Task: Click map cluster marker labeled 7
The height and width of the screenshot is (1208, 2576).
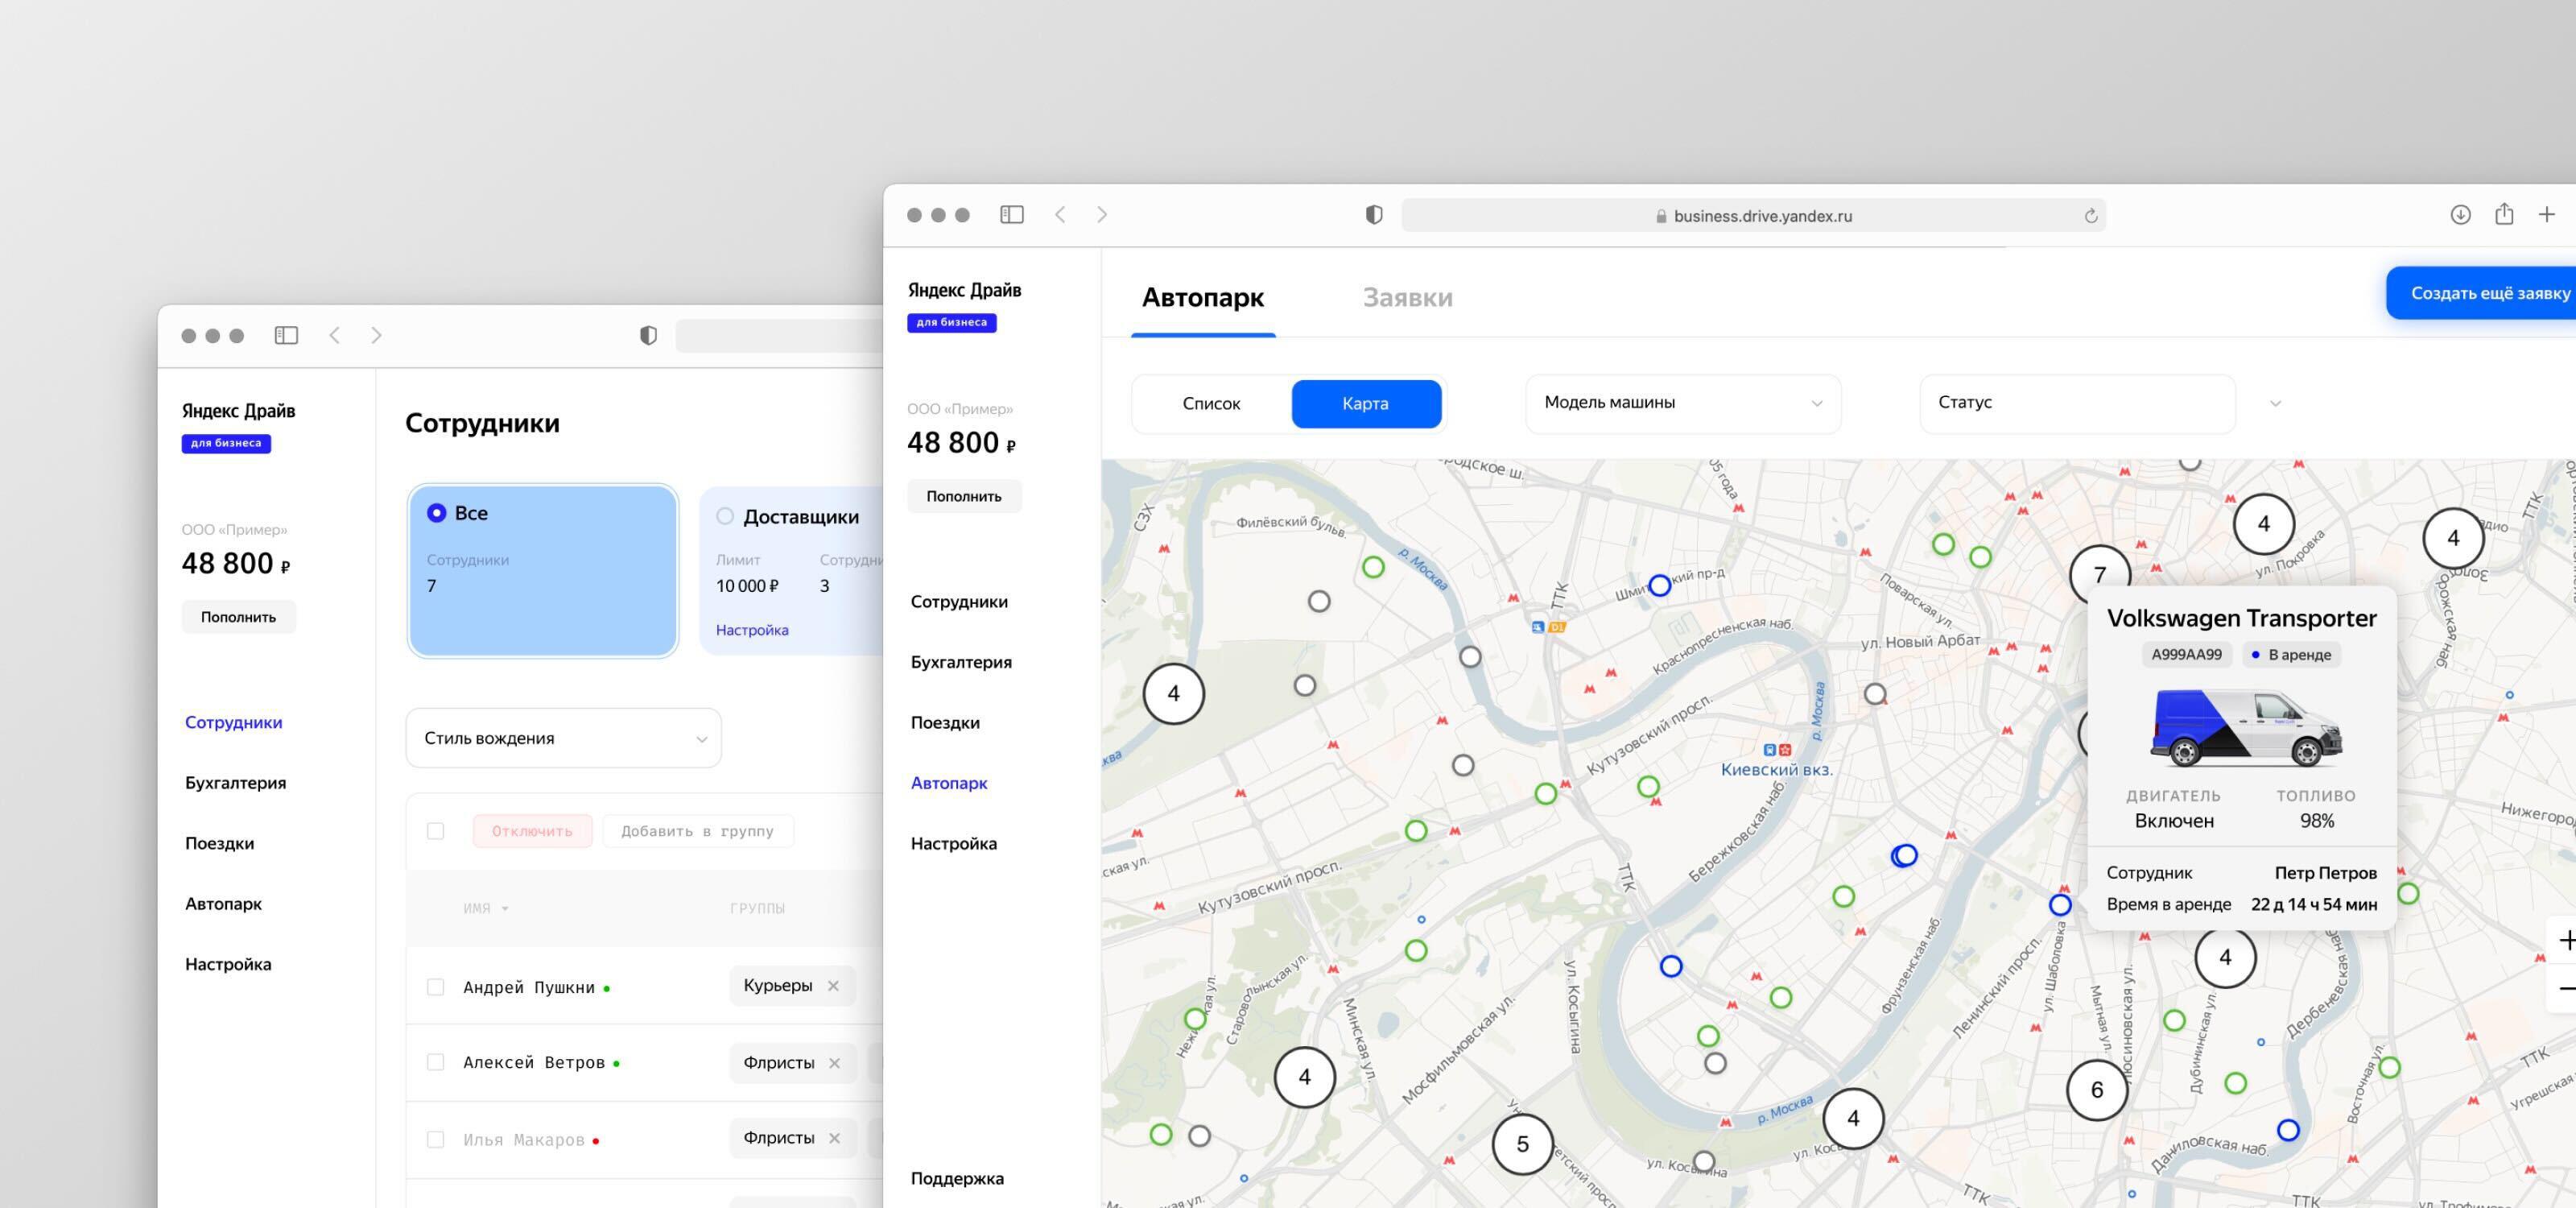Action: [2099, 575]
